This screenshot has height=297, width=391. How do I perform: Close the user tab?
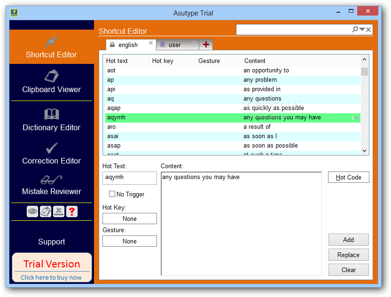coord(194,43)
